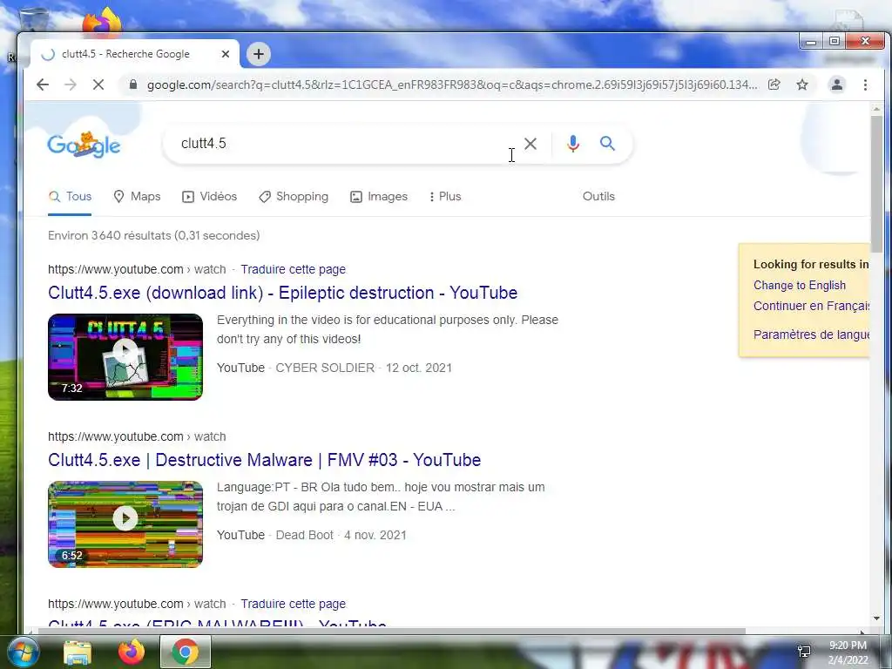Expand the Plus more options menu
The width and height of the screenshot is (892, 669).
(445, 196)
